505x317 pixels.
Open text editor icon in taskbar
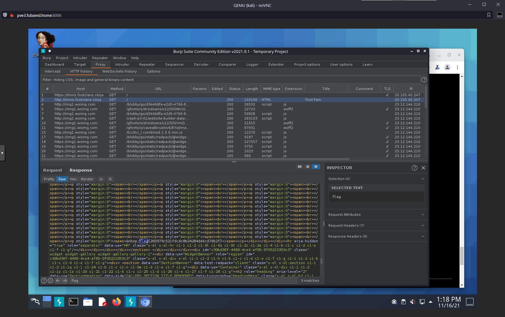tap(102, 301)
